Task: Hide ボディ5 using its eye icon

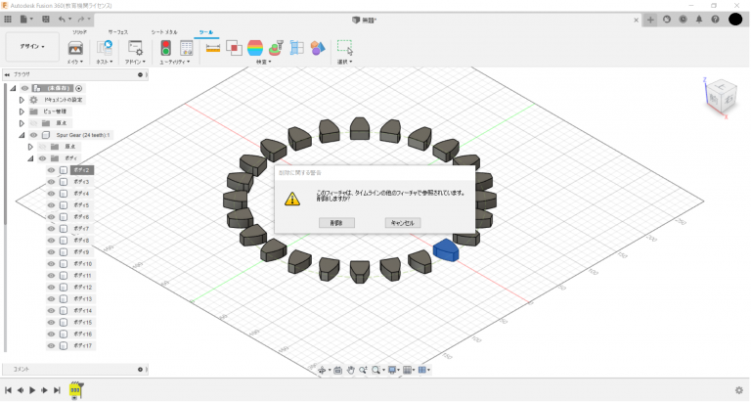Action: [51, 205]
